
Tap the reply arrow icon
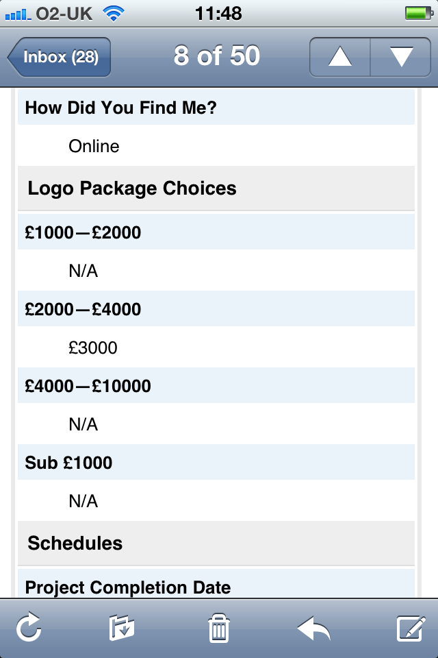314,628
